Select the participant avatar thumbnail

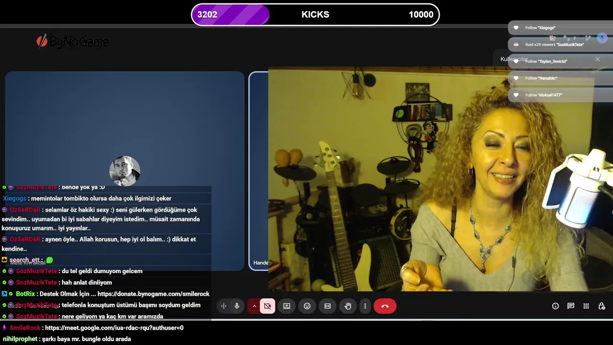(x=125, y=171)
